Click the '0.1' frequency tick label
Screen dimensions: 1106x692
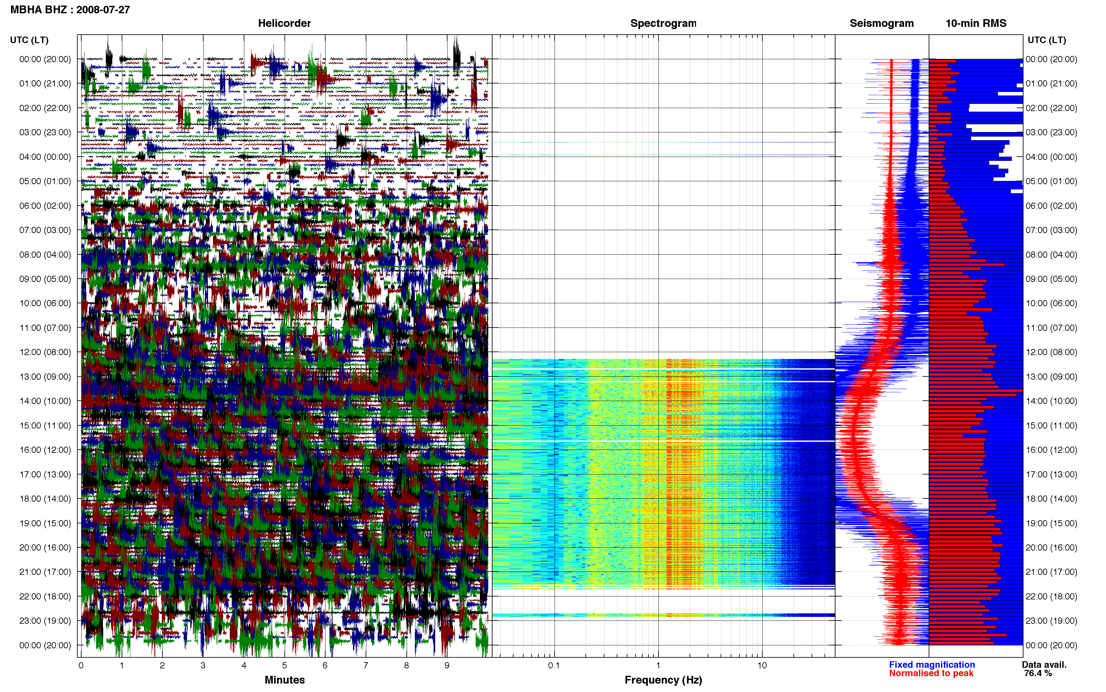554,665
